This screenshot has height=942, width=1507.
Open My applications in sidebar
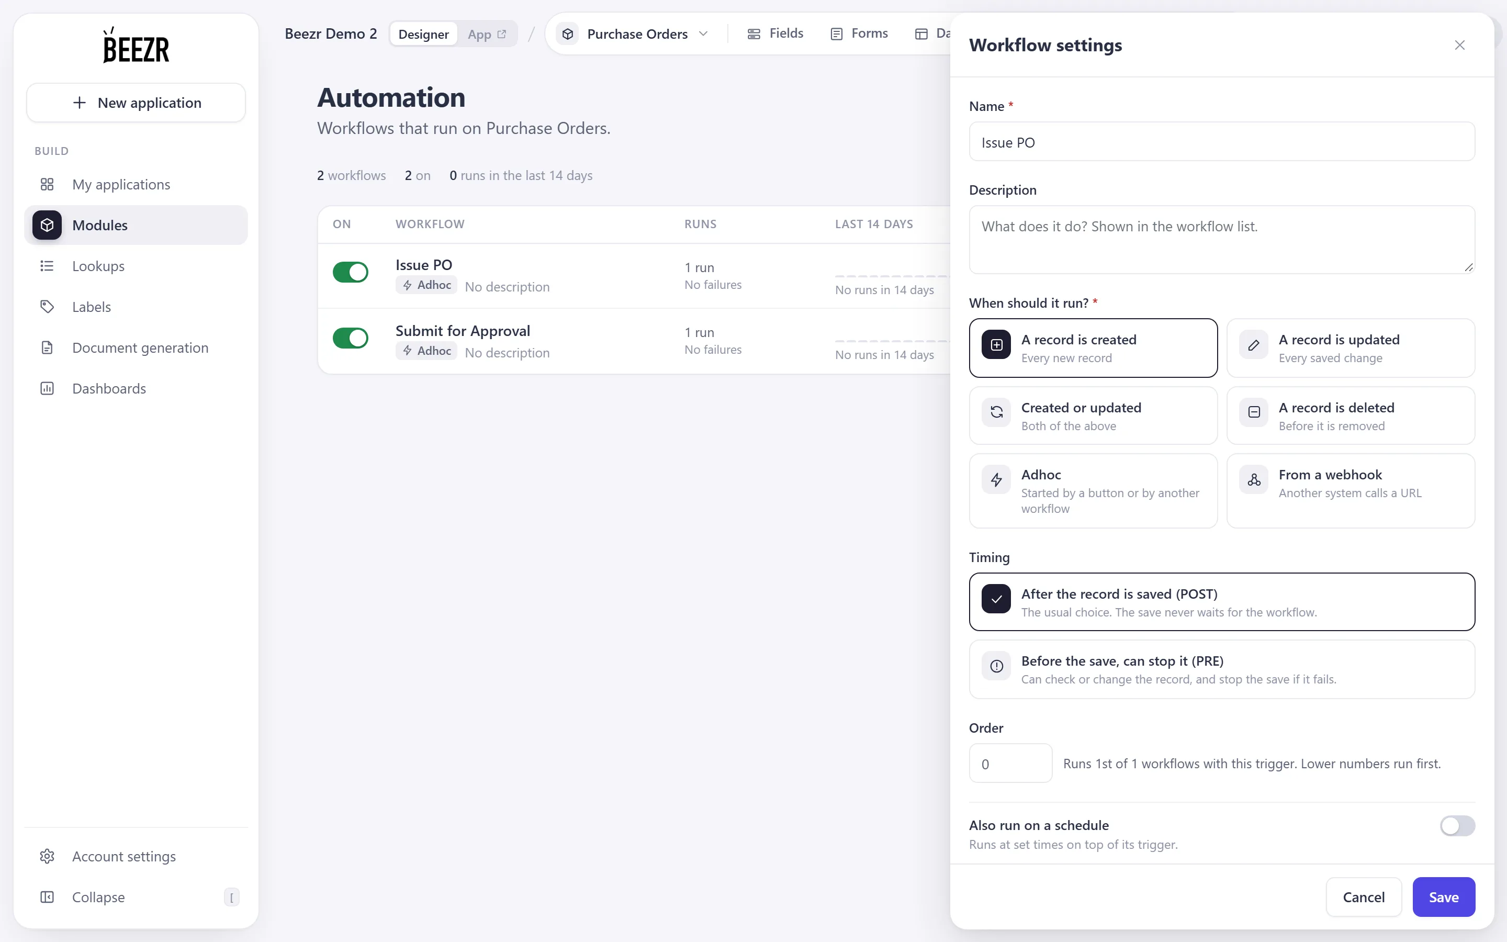pyautogui.click(x=136, y=184)
